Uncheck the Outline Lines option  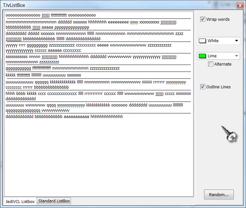tap(203, 87)
